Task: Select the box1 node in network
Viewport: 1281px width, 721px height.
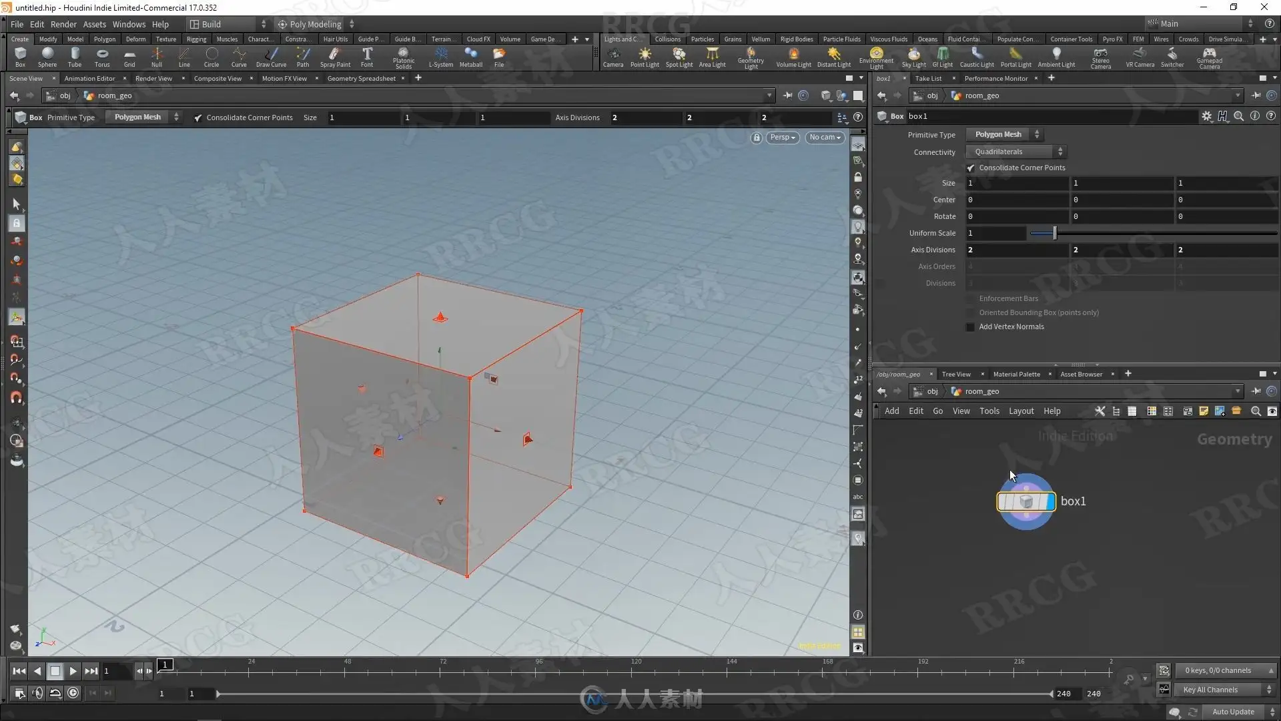Action: [1025, 501]
